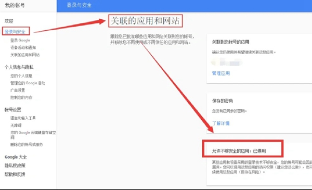Click the 保存的密码 card heading

[223, 101]
